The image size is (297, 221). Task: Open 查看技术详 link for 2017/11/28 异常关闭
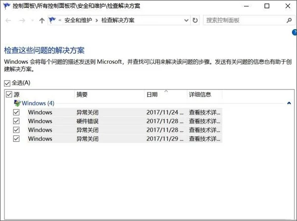click(x=204, y=130)
